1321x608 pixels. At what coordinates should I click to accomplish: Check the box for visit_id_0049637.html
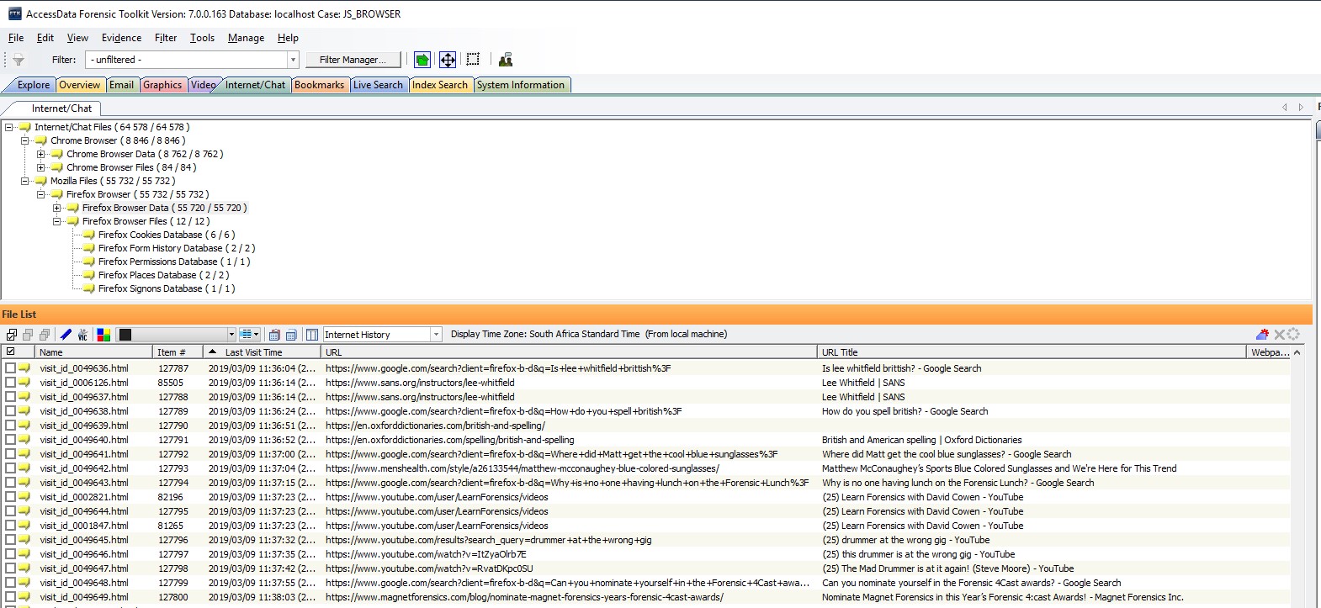click(10, 397)
